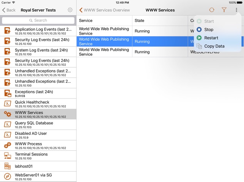Click the Terminal Sessions computers icon
The height and width of the screenshot is (182, 244).
click(8, 156)
